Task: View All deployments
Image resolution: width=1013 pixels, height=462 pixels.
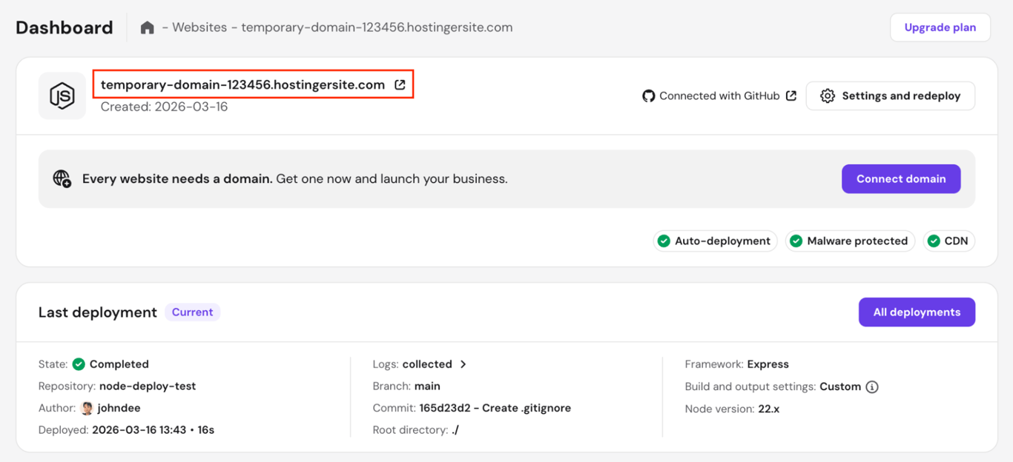Action: click(917, 312)
